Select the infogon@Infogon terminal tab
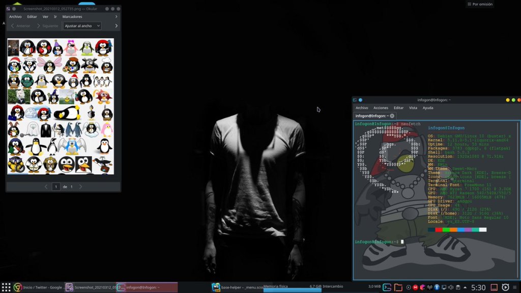The image size is (521, 293). (371, 116)
